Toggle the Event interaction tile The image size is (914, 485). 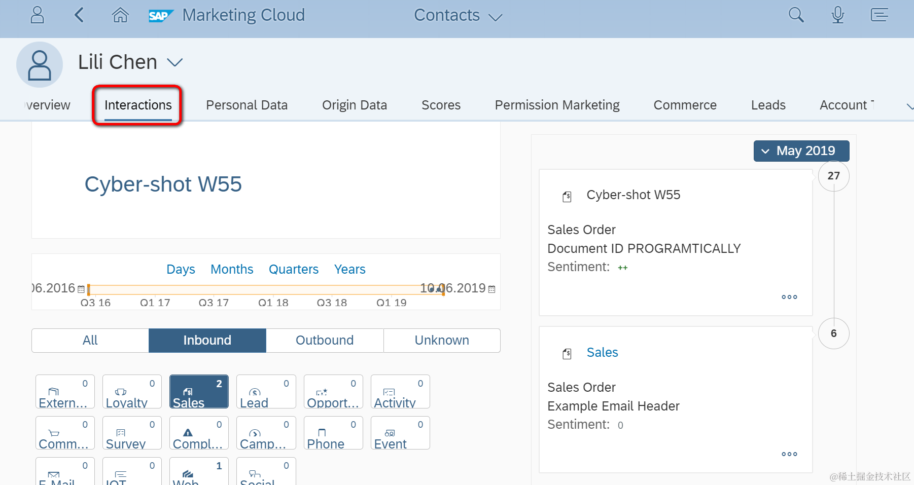pos(400,433)
